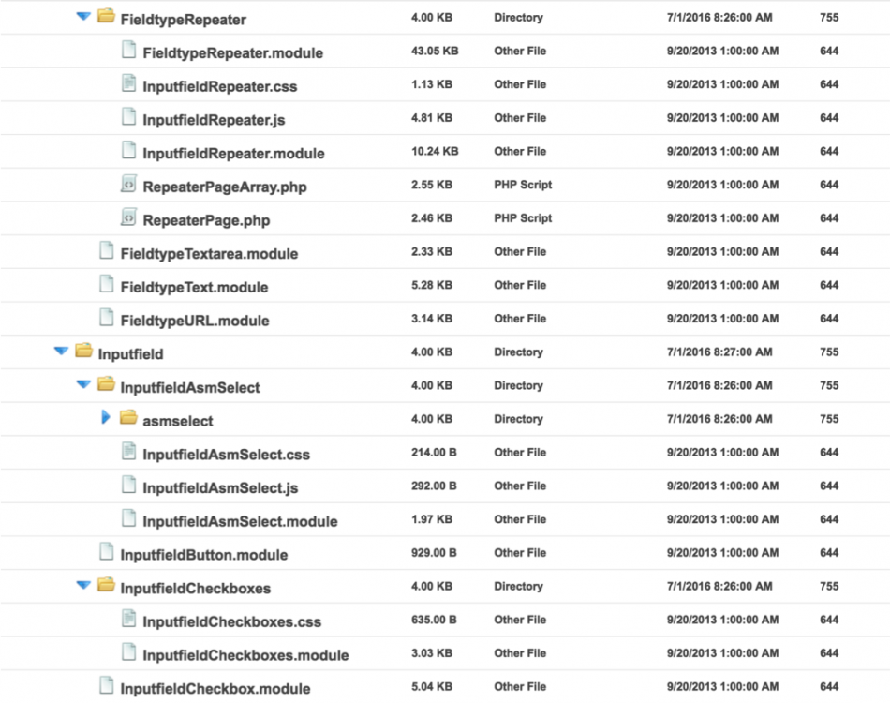
Task: Select the InputfieldButton.module file name
Action: (x=203, y=555)
